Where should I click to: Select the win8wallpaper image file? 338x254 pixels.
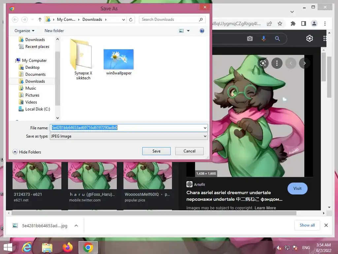tap(118, 62)
